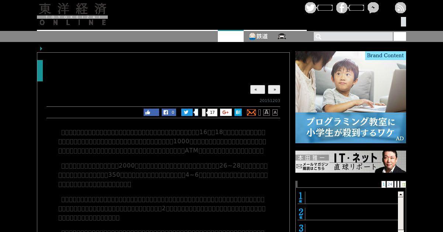Open the RSS feed icon
Image resolution: width=443 pixels, height=232 pixels.
[401, 8]
